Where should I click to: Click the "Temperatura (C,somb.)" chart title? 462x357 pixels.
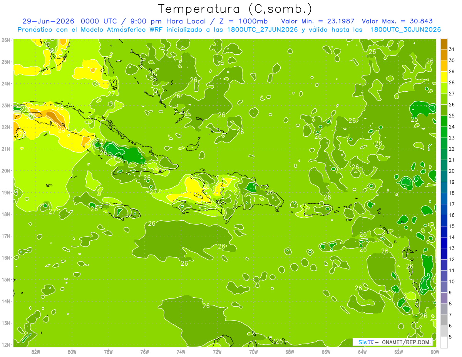235,9
